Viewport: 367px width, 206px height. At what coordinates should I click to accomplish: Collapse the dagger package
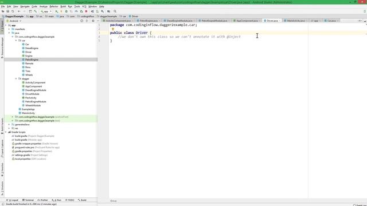(x=16, y=79)
